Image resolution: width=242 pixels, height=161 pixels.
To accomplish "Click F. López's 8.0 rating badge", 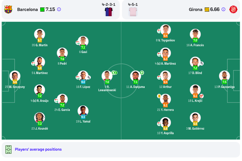I will click(x=83, y=82).
